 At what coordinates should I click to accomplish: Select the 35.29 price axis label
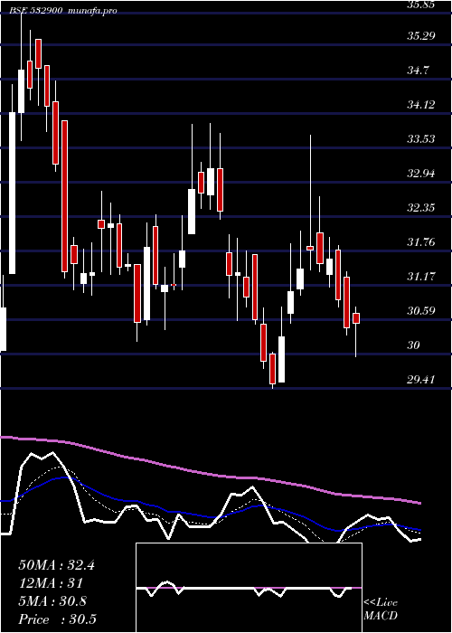point(420,36)
